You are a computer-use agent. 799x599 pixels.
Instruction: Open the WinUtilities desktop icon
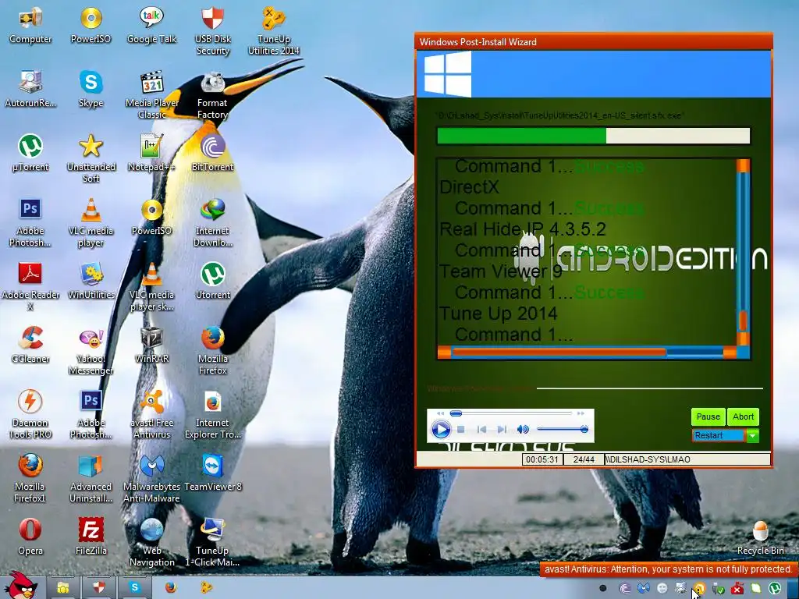point(91,281)
